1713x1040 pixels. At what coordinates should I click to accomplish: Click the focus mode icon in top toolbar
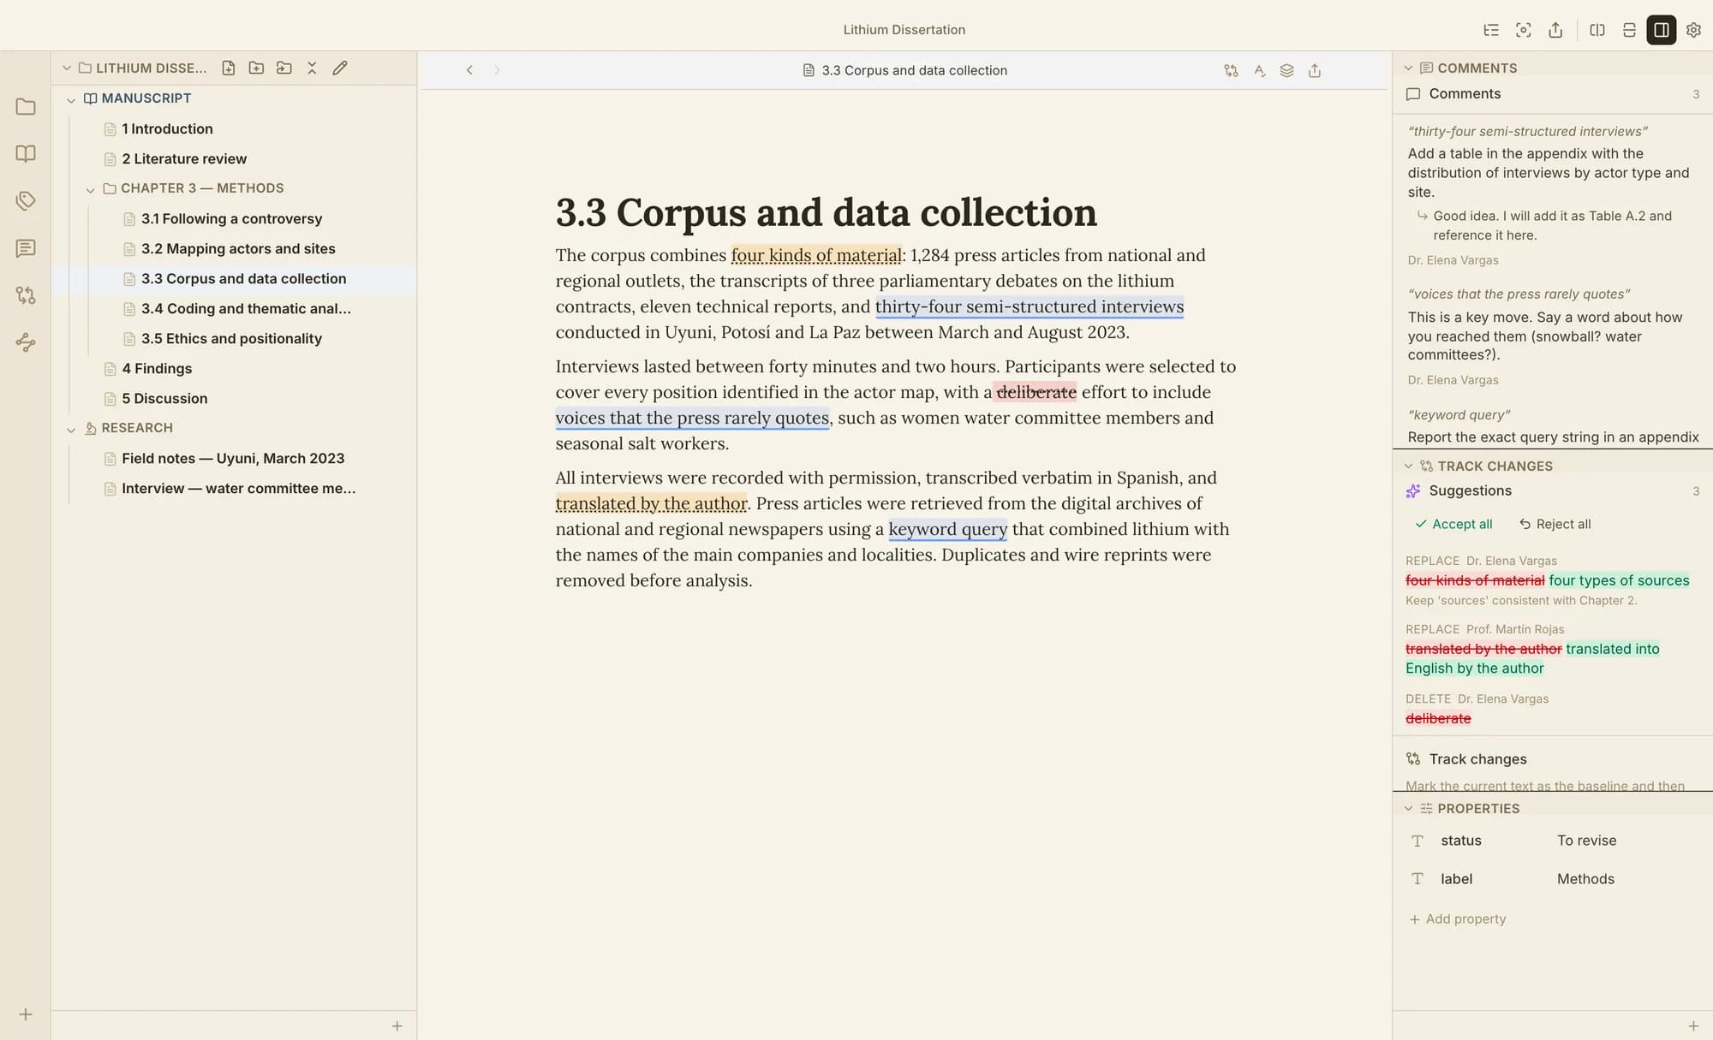coord(1523,30)
